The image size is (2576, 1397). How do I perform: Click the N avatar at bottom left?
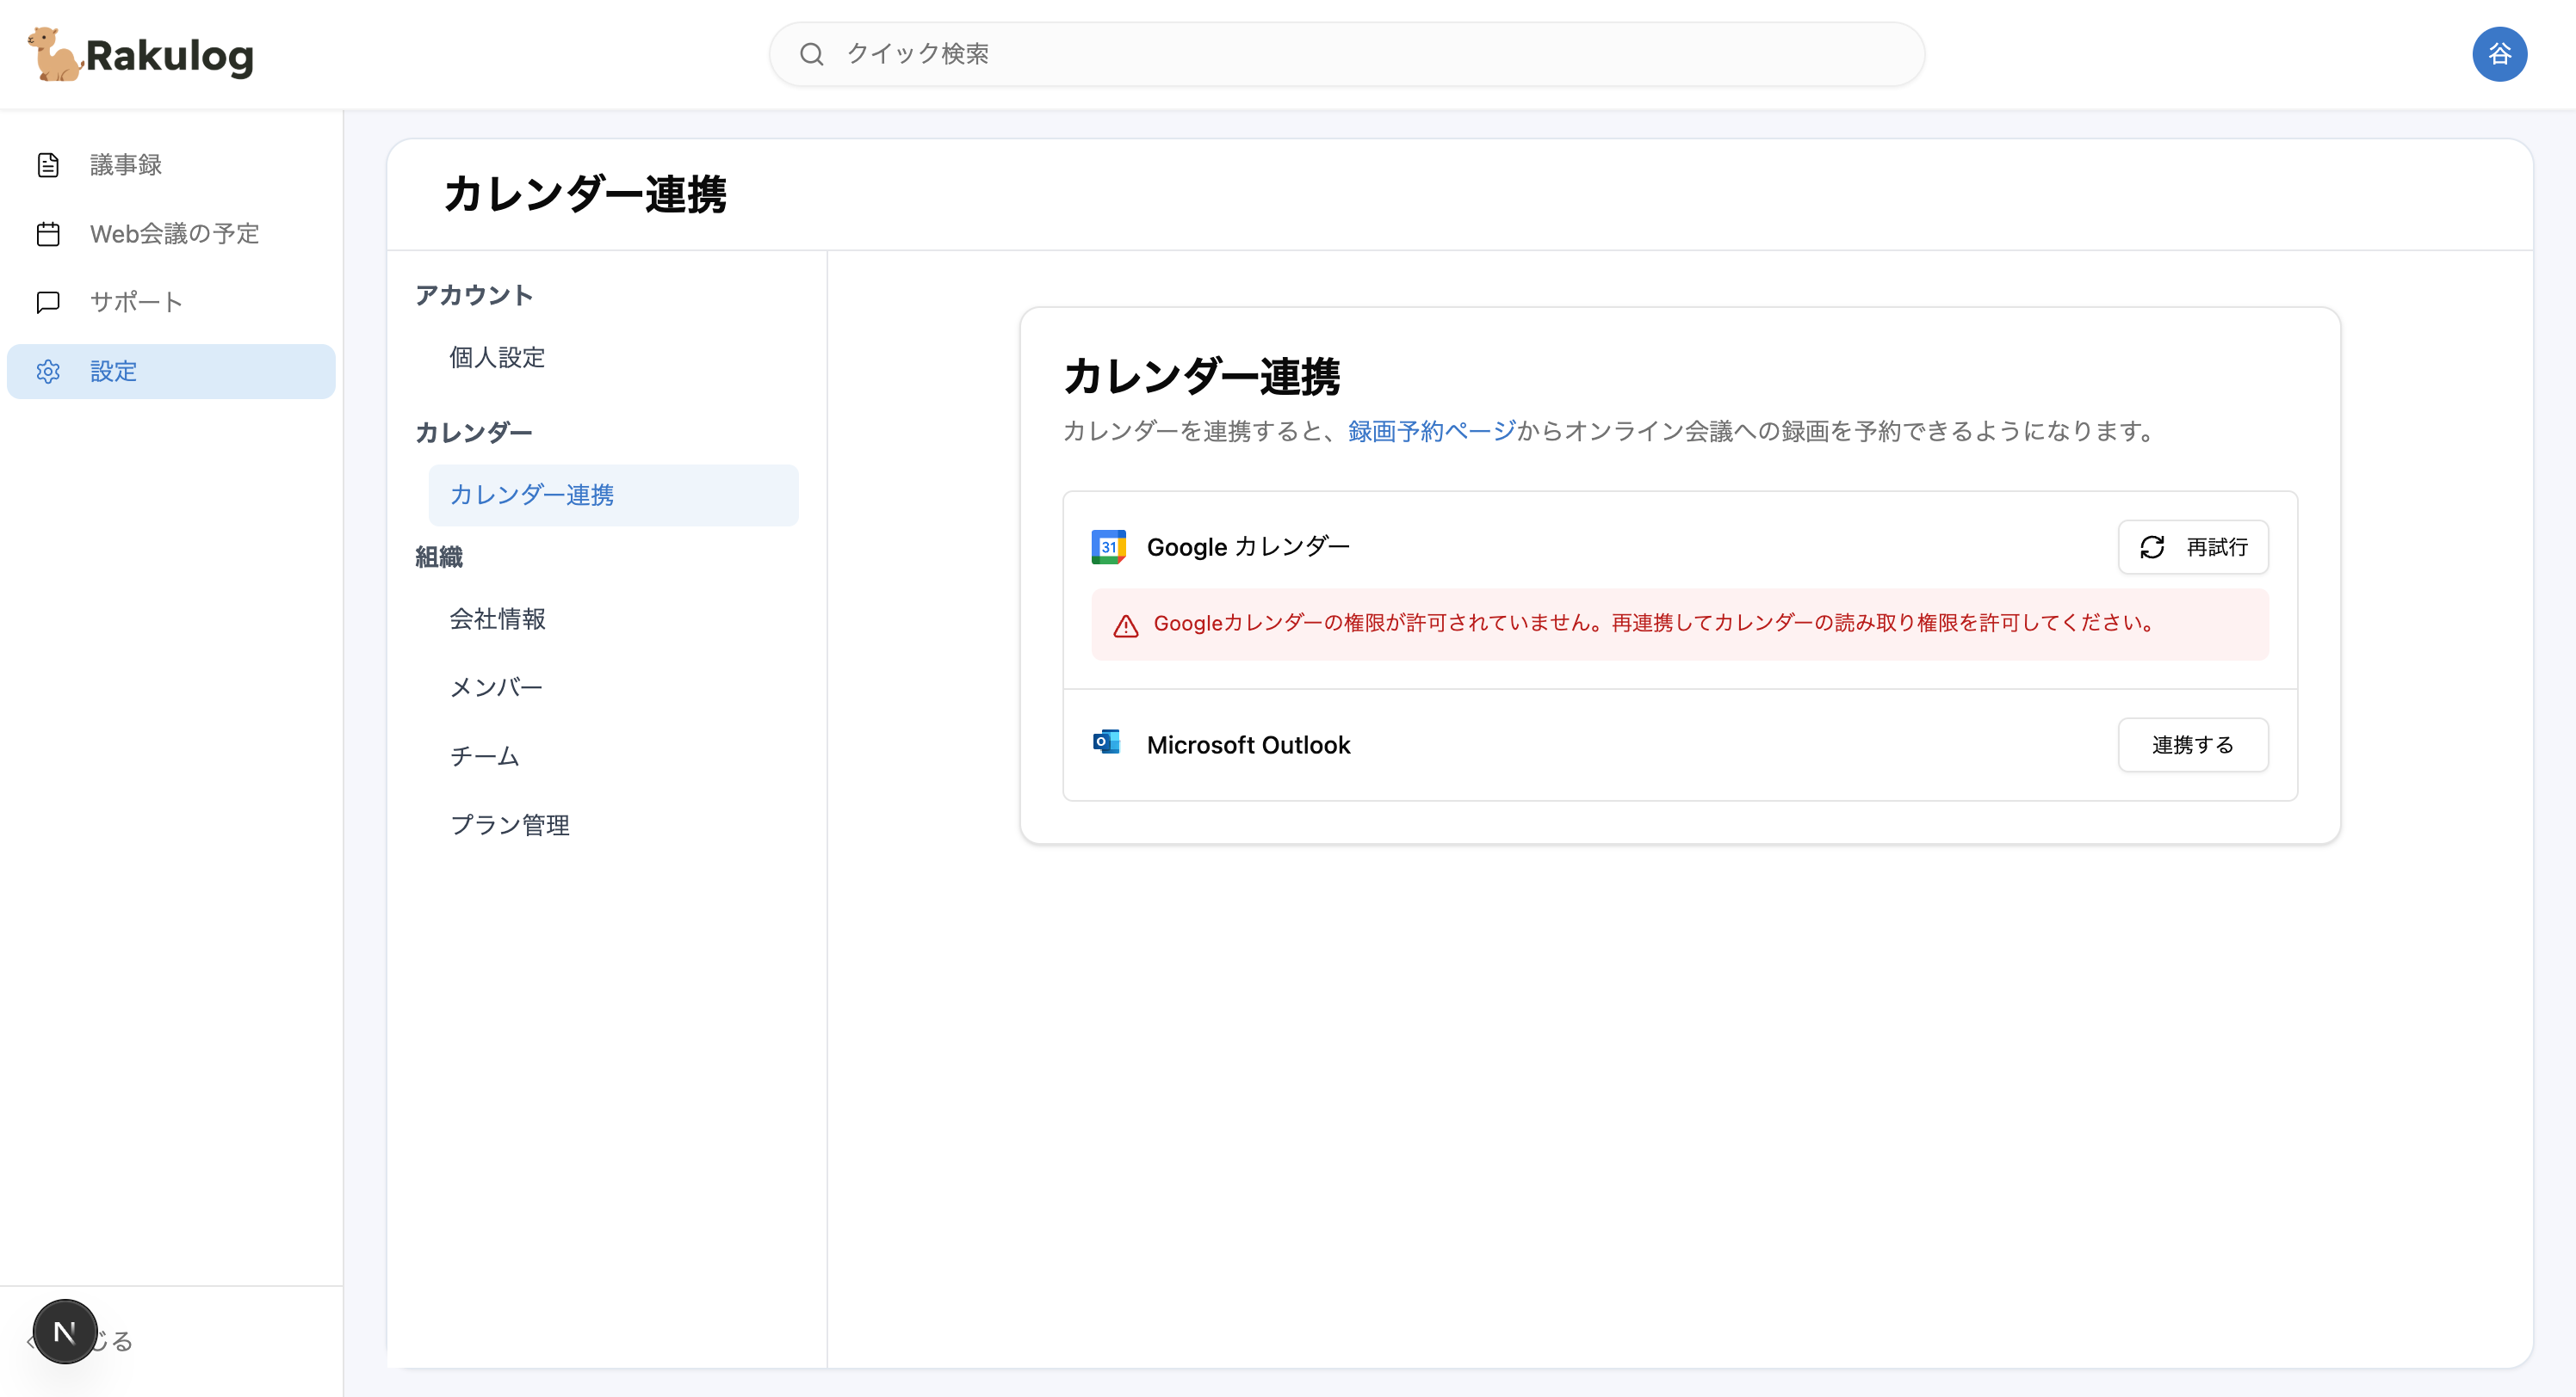click(x=64, y=1330)
